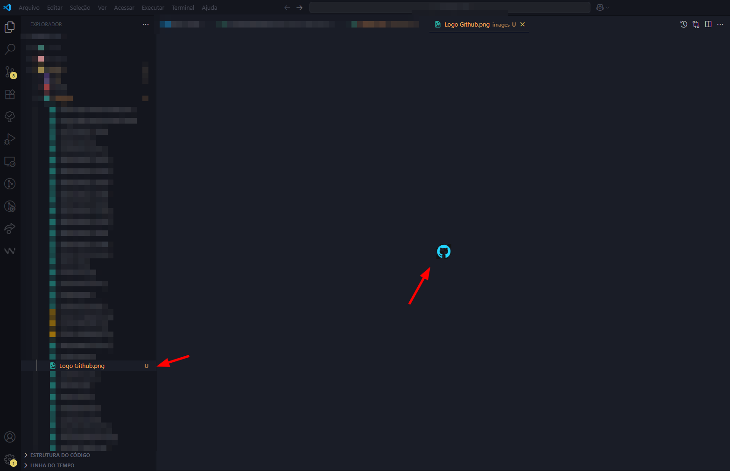The image size is (730, 471).
Task: Click the command center search field
Action: tap(450, 7)
